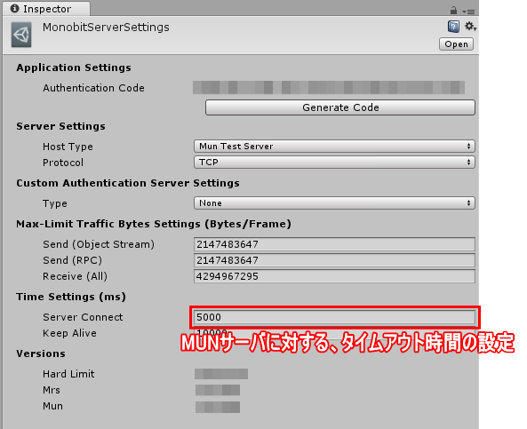Viewport: 527px width, 429px height.
Task: Click the Authentication Code field
Action: pyautogui.click(x=329, y=88)
